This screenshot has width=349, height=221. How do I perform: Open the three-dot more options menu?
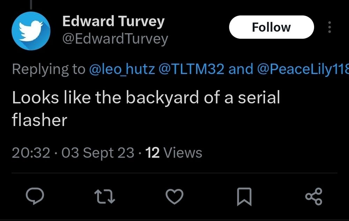click(x=329, y=27)
